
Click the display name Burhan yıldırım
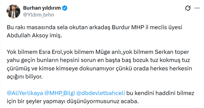pos(42,8)
